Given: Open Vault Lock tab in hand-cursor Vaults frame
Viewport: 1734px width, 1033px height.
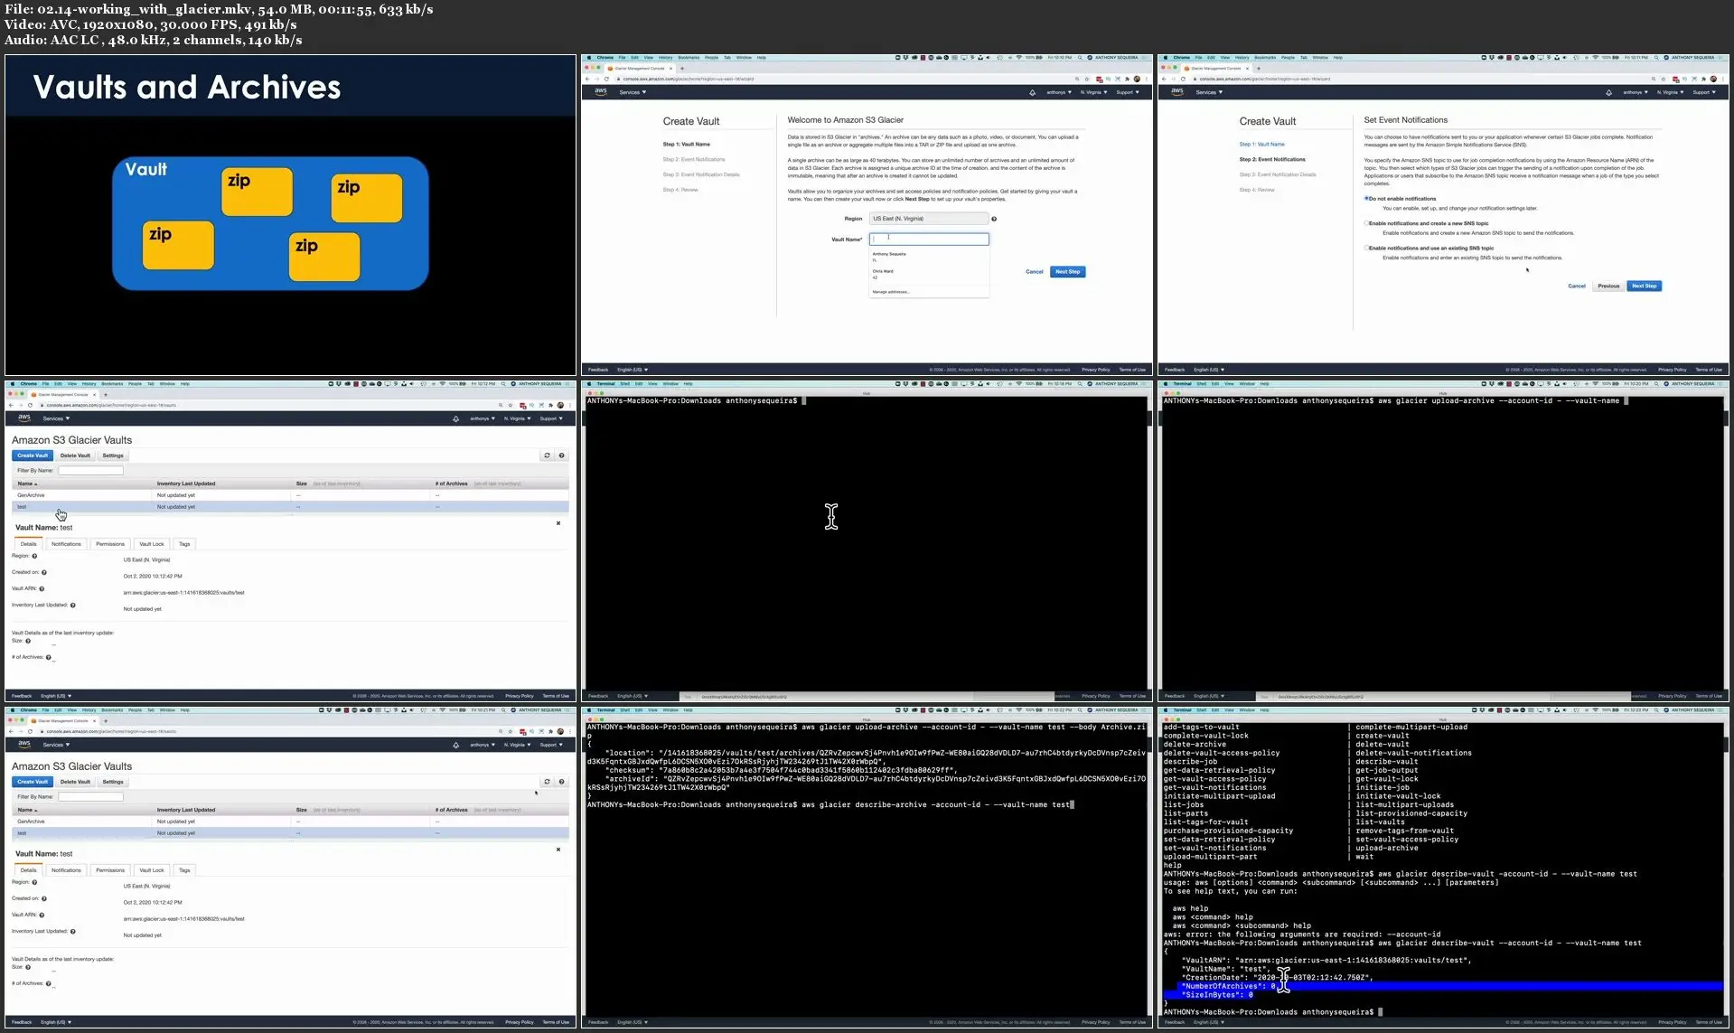Looking at the screenshot, I should pyautogui.click(x=152, y=544).
